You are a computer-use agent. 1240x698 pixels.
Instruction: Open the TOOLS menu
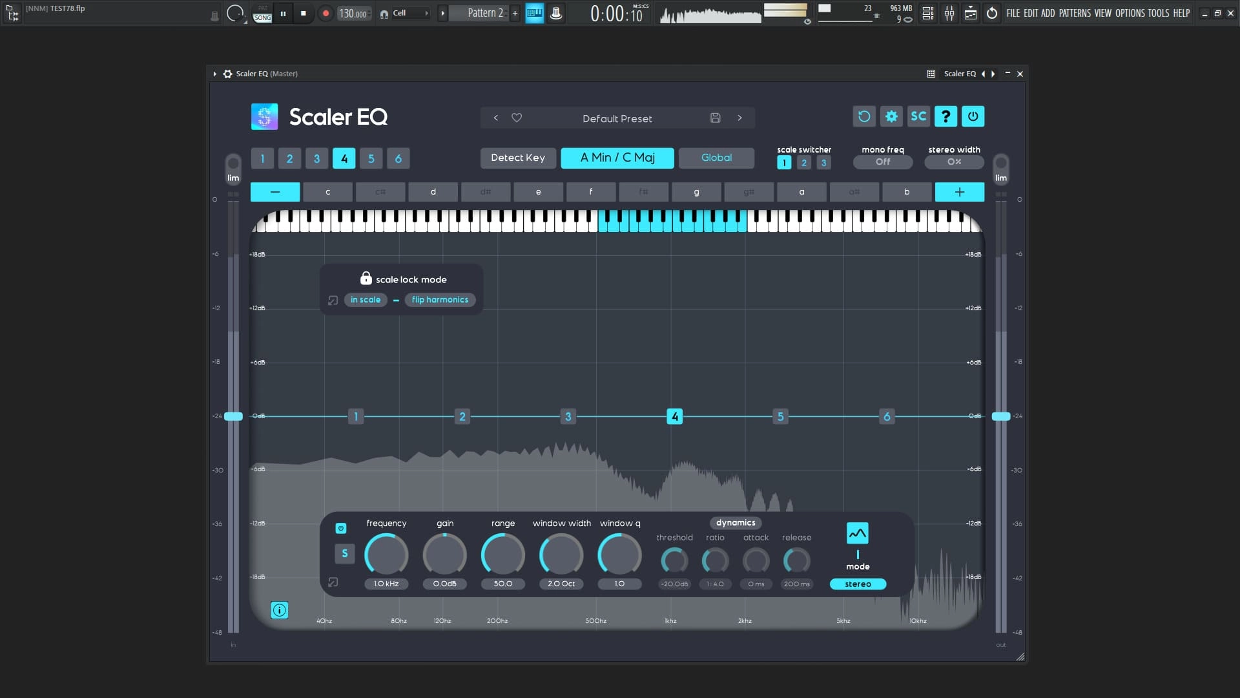[1159, 13]
